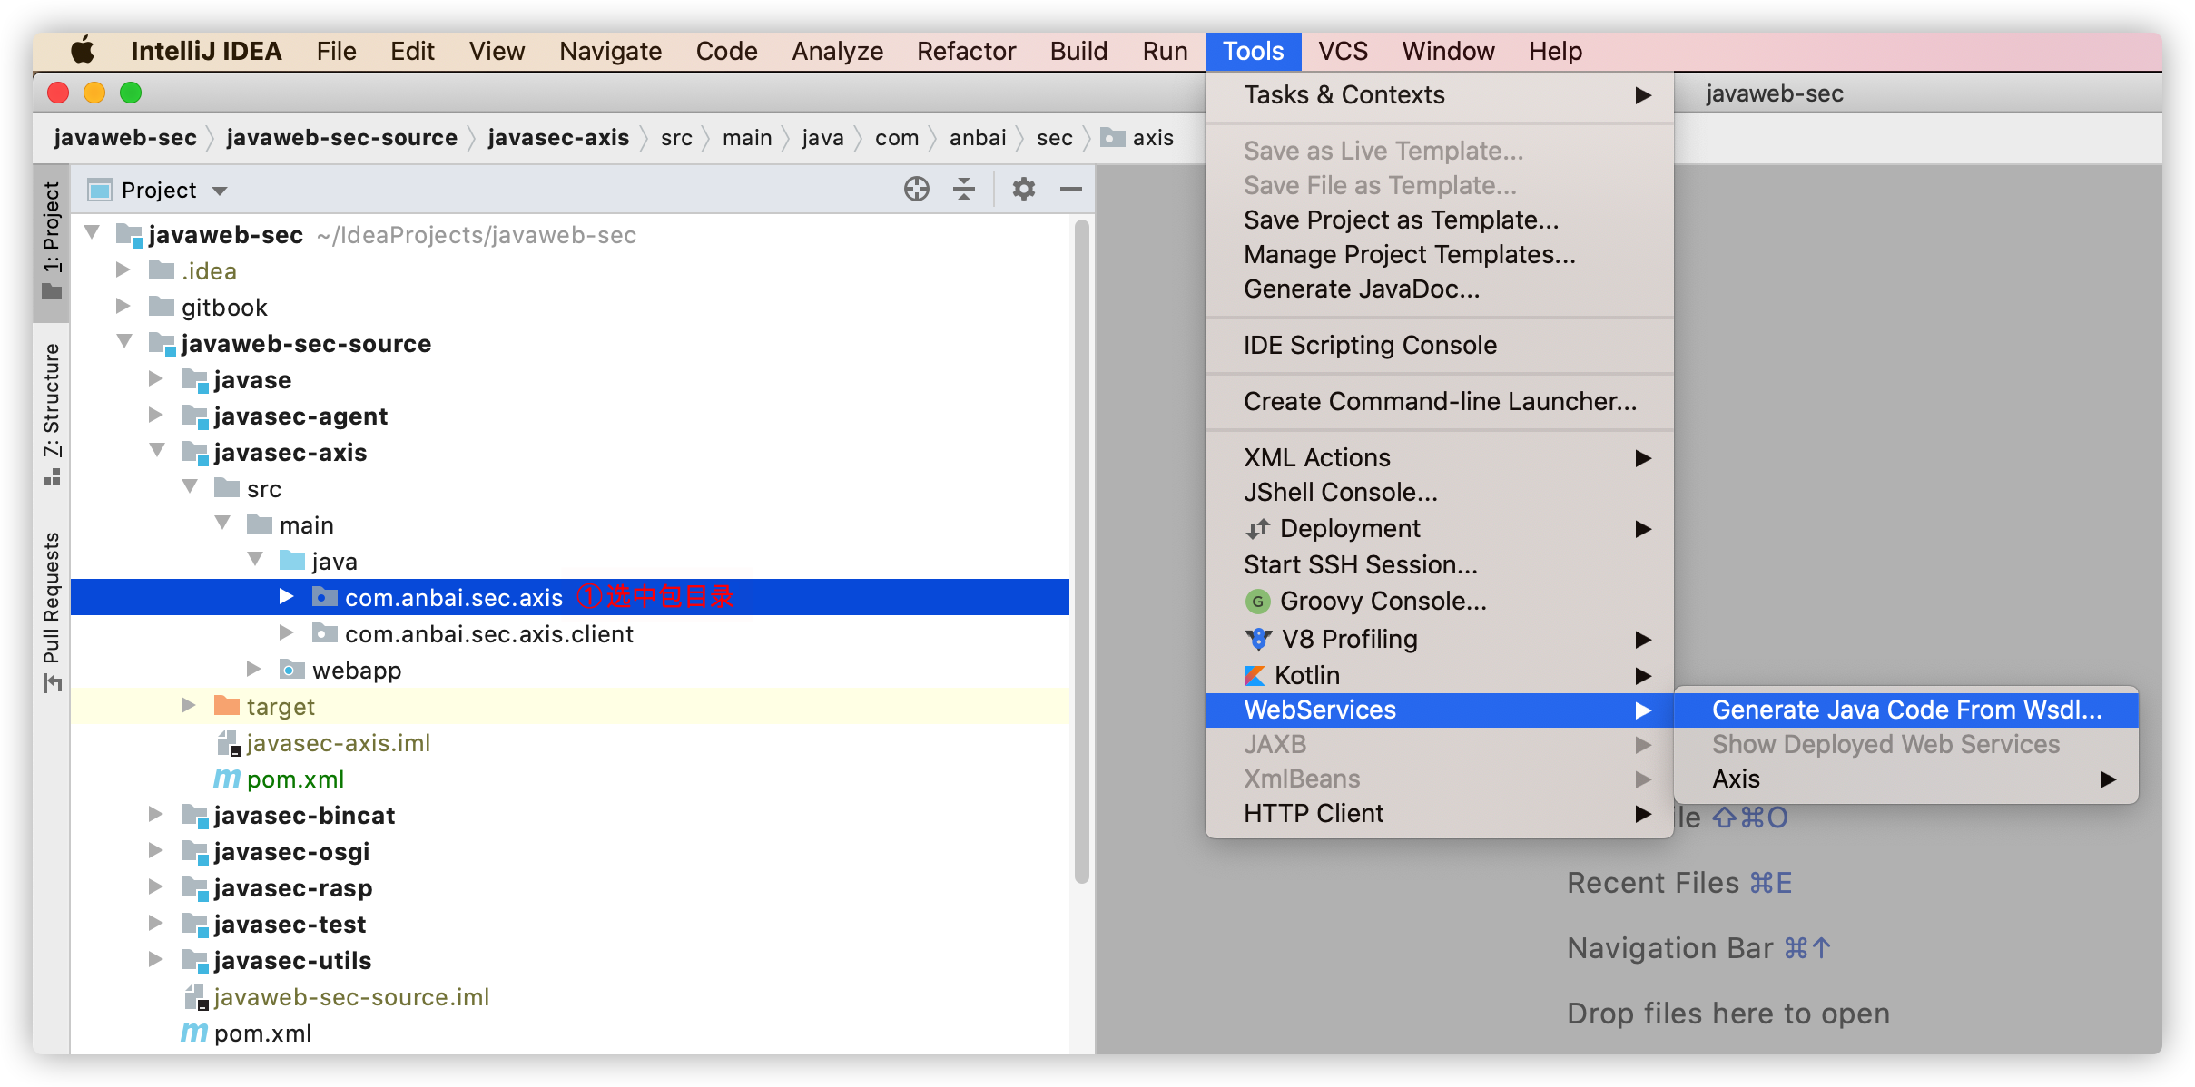
Task: Open Project panel settings gear
Action: [x=1023, y=189]
